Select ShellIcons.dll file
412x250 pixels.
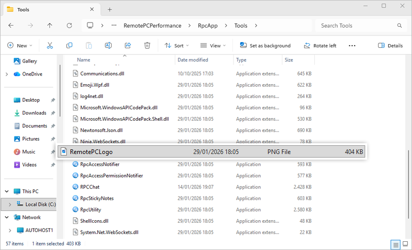point(94,221)
